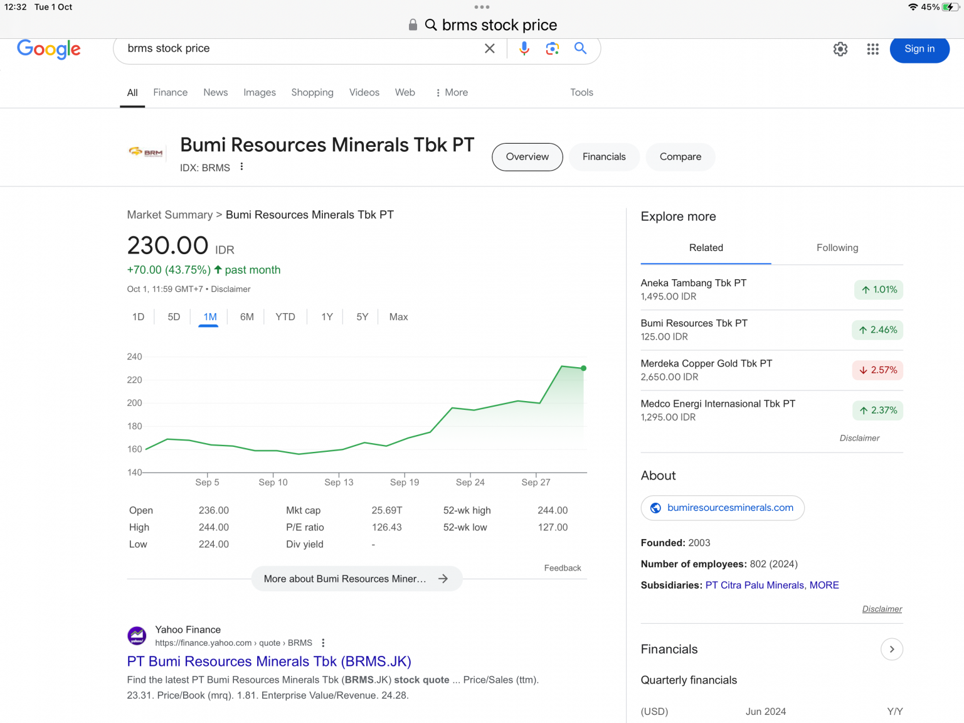
Task: Select the 1M chart range
Action: pos(210,317)
